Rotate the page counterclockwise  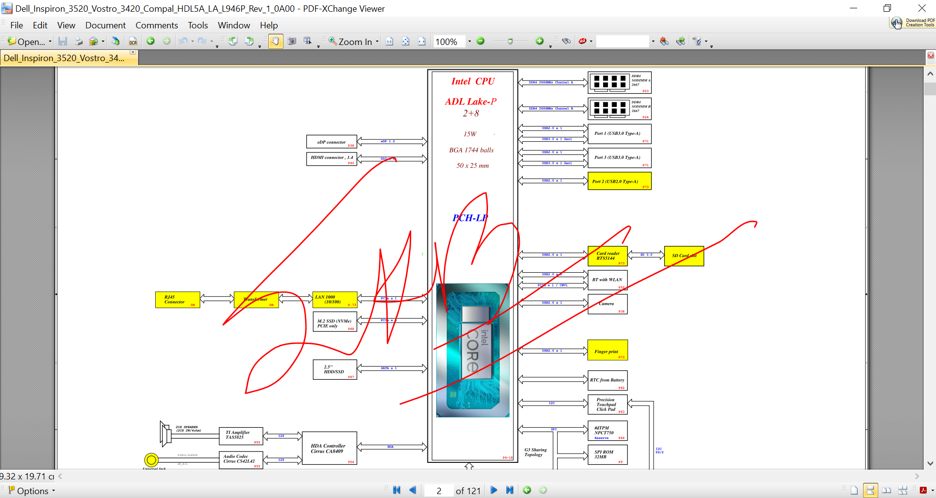click(x=233, y=42)
